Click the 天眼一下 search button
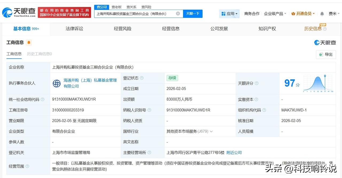This screenshot has height=178, width=342. tap(193, 13)
